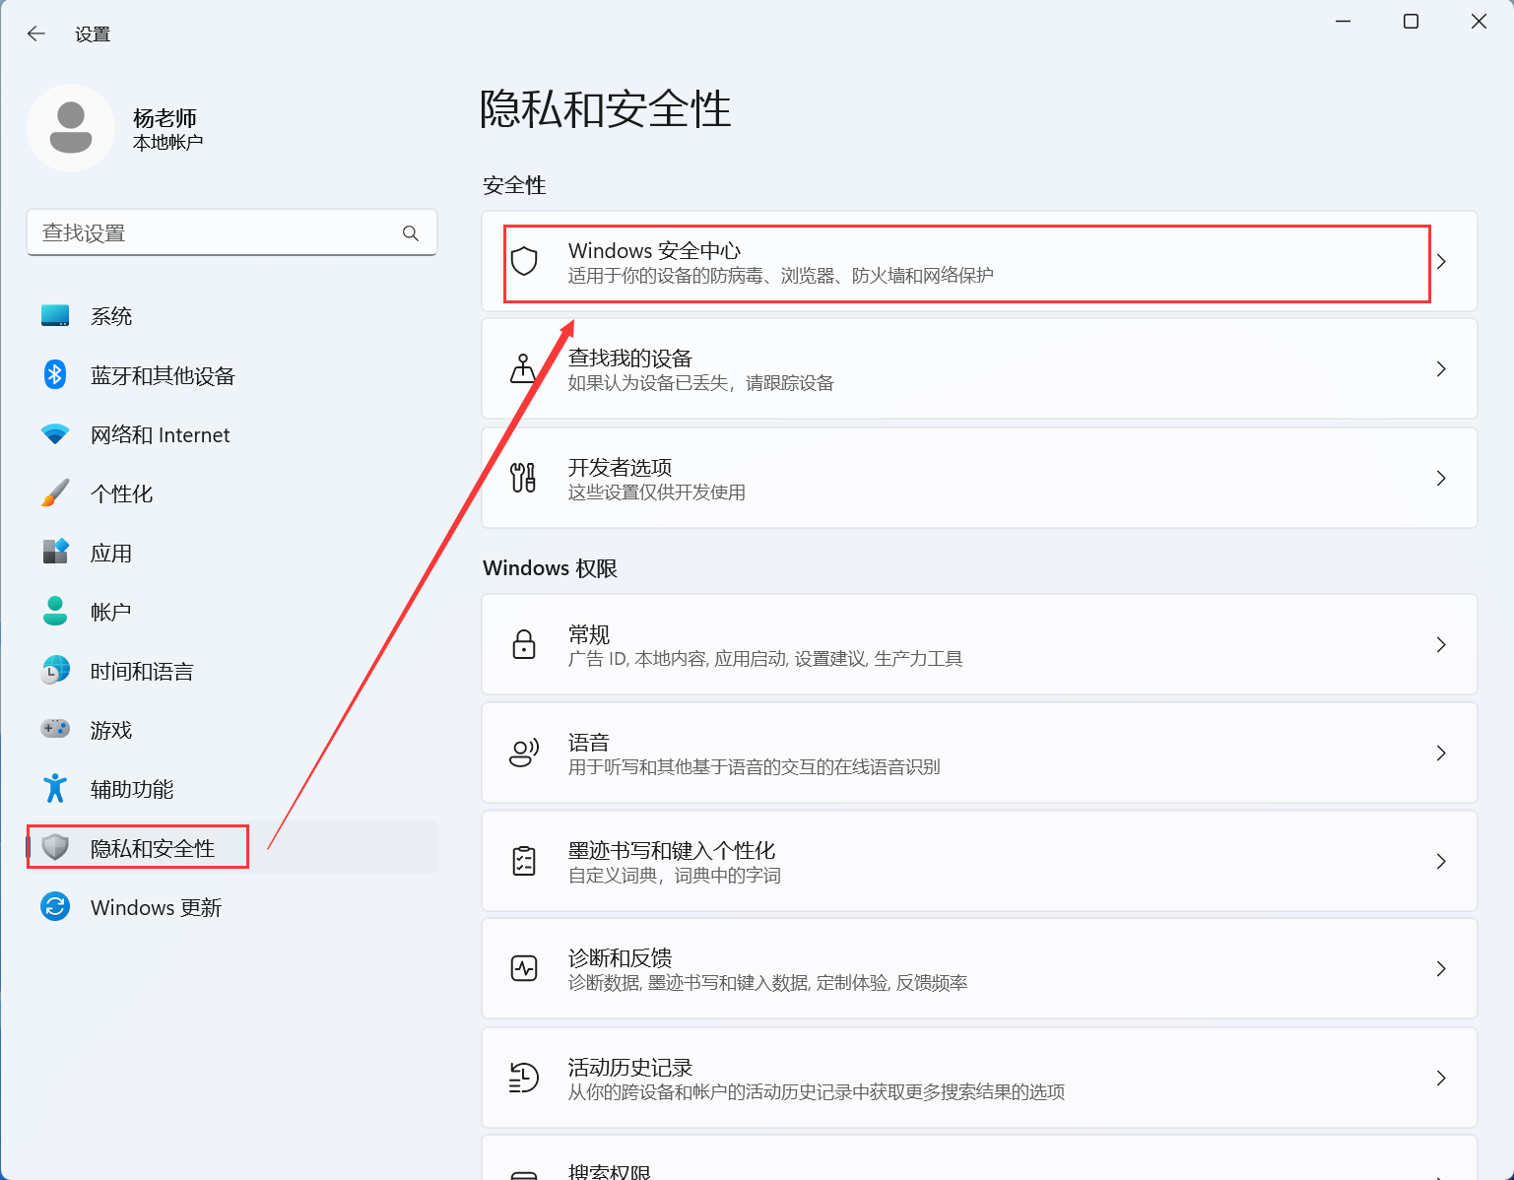1514x1180 pixels.
Task: Open Windows 安全中心 entry
Action: tap(979, 261)
